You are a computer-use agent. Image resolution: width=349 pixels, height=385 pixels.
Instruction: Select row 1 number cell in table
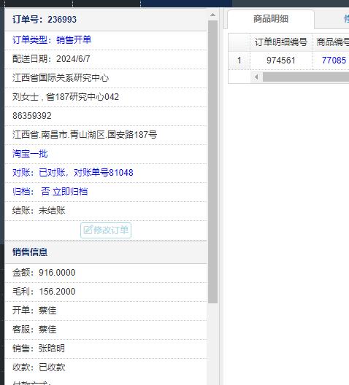pyautogui.click(x=239, y=60)
